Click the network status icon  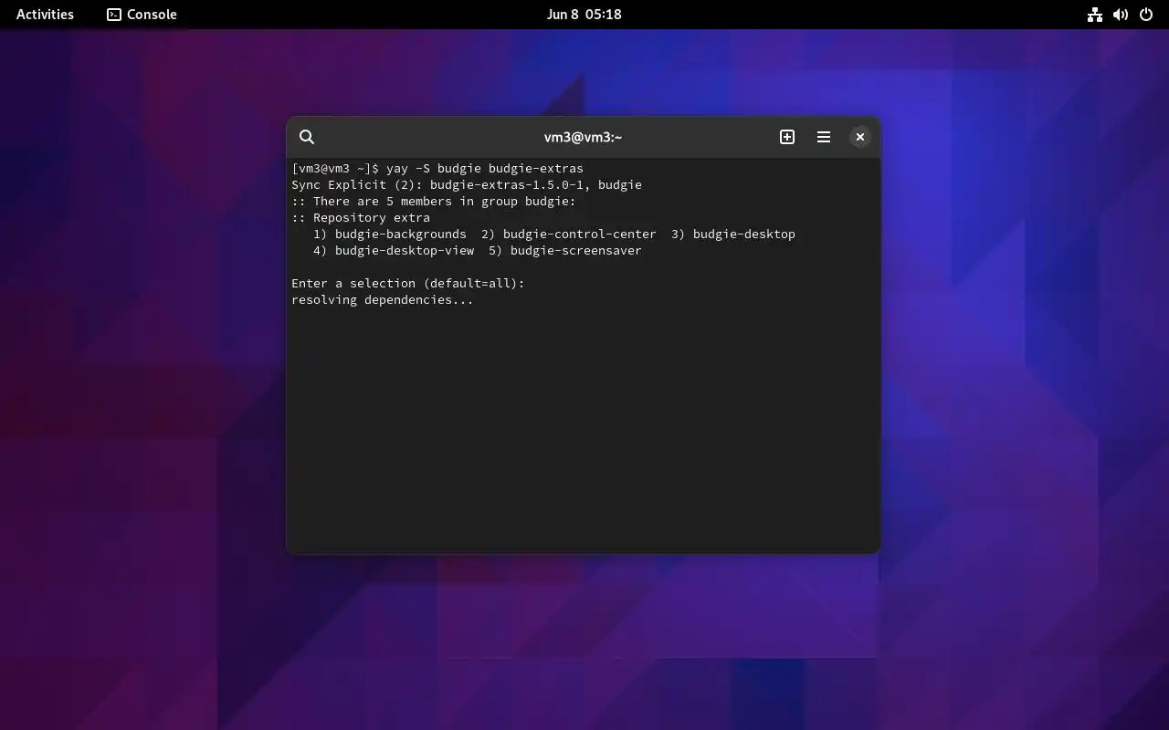(x=1095, y=15)
